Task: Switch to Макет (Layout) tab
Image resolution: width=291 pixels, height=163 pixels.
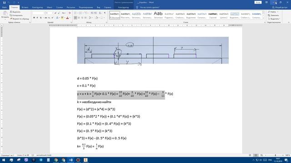Action: pyautogui.click(x=50, y=7)
